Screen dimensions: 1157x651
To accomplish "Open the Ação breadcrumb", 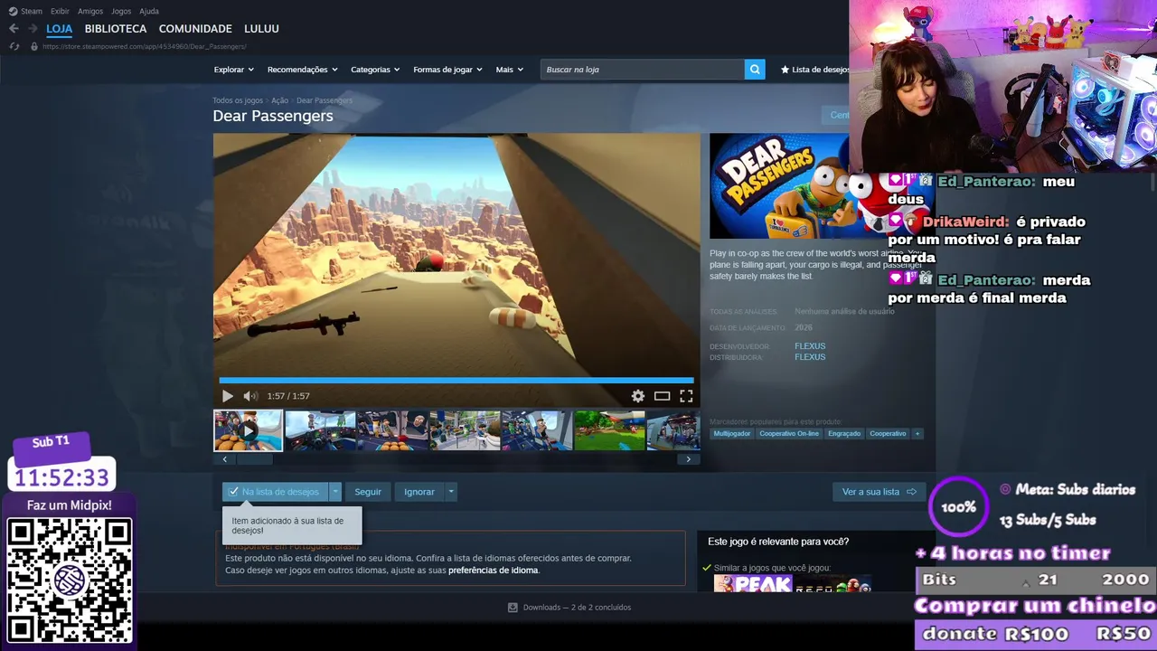I will (279, 100).
